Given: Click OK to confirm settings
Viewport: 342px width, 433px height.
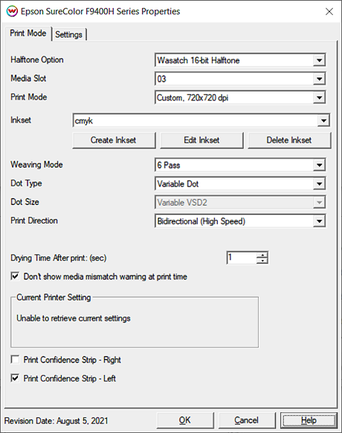Looking at the screenshot, I should (x=185, y=420).
